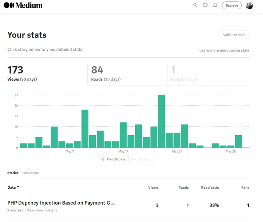Sort by Reads column header
The width and height of the screenshot is (263, 222).
(x=183, y=188)
